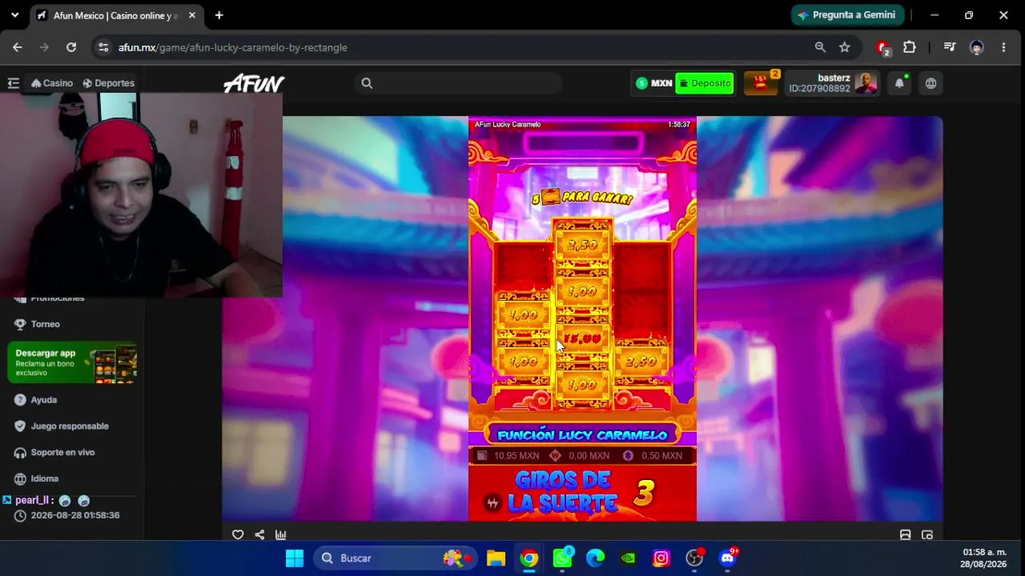Enter fullscreen mode icon below game
The height and width of the screenshot is (576, 1025).
[x=927, y=535]
